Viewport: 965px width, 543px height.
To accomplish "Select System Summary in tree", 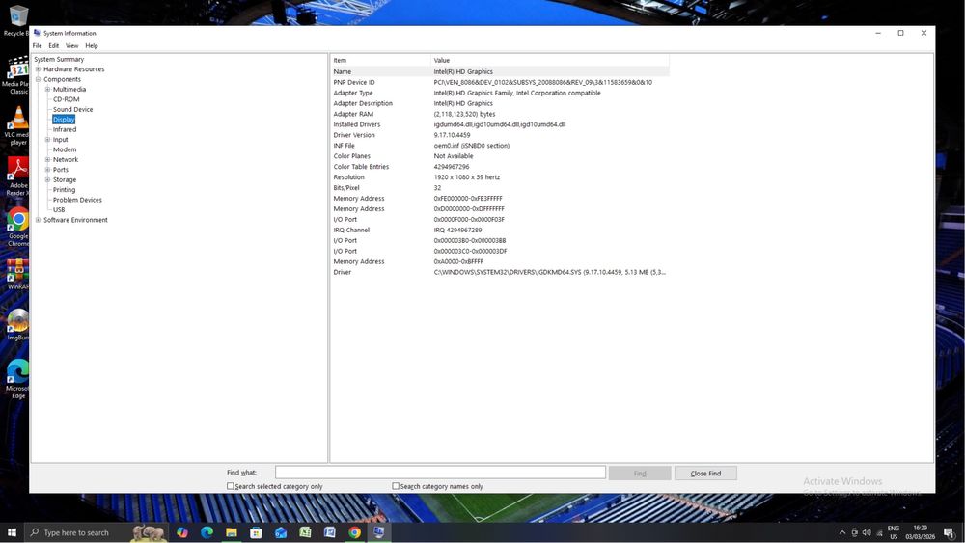I will tap(59, 59).
